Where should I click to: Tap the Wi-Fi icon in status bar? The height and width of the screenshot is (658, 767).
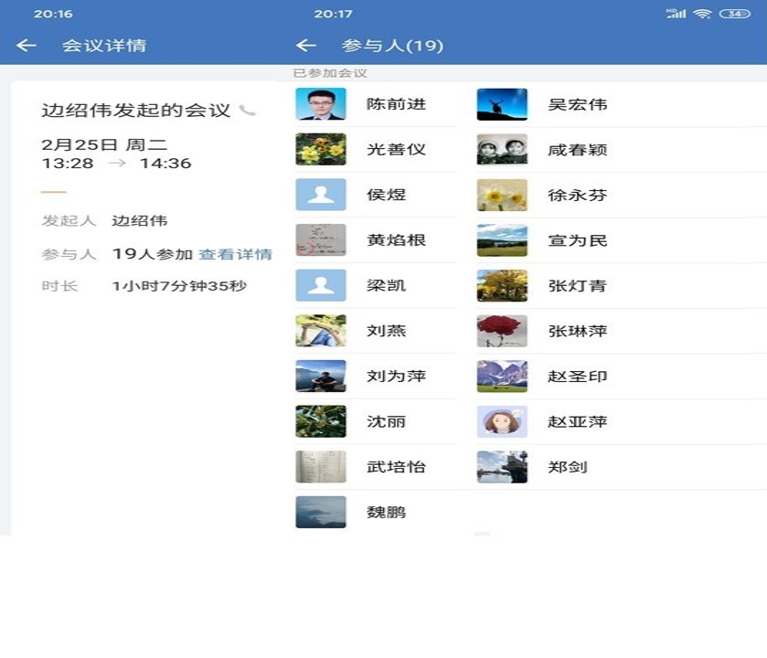point(702,14)
